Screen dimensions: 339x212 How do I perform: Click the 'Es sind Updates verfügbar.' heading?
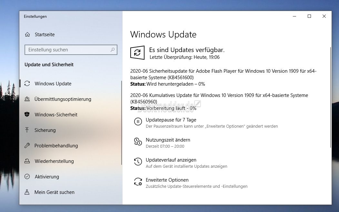(187, 50)
